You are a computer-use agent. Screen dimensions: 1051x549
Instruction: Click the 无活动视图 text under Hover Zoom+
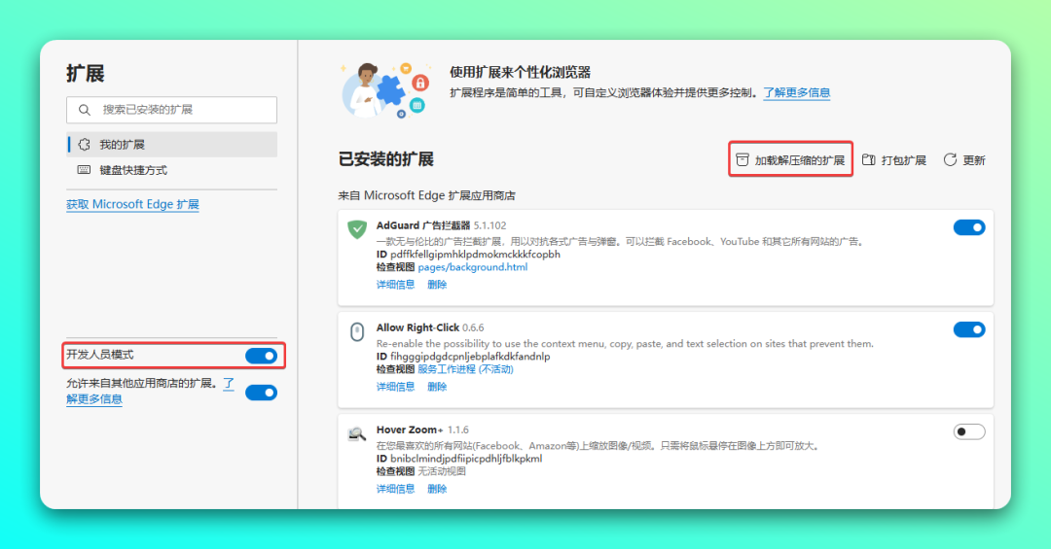(x=442, y=471)
